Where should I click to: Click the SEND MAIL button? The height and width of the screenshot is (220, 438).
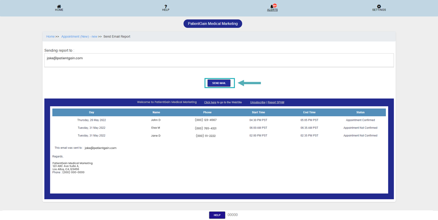click(x=219, y=83)
